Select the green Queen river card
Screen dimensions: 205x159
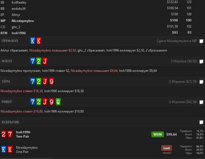pos(58,102)
